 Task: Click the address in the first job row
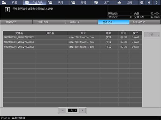tap(81, 37)
